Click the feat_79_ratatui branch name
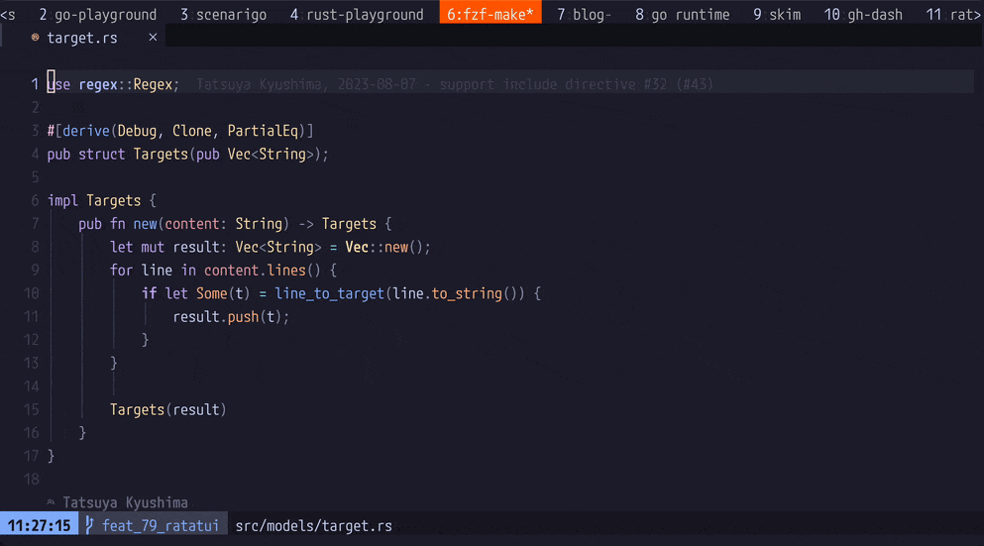 [161, 525]
